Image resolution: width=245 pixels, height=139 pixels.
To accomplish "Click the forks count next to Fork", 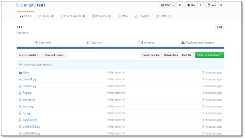I will pos(221,5).
